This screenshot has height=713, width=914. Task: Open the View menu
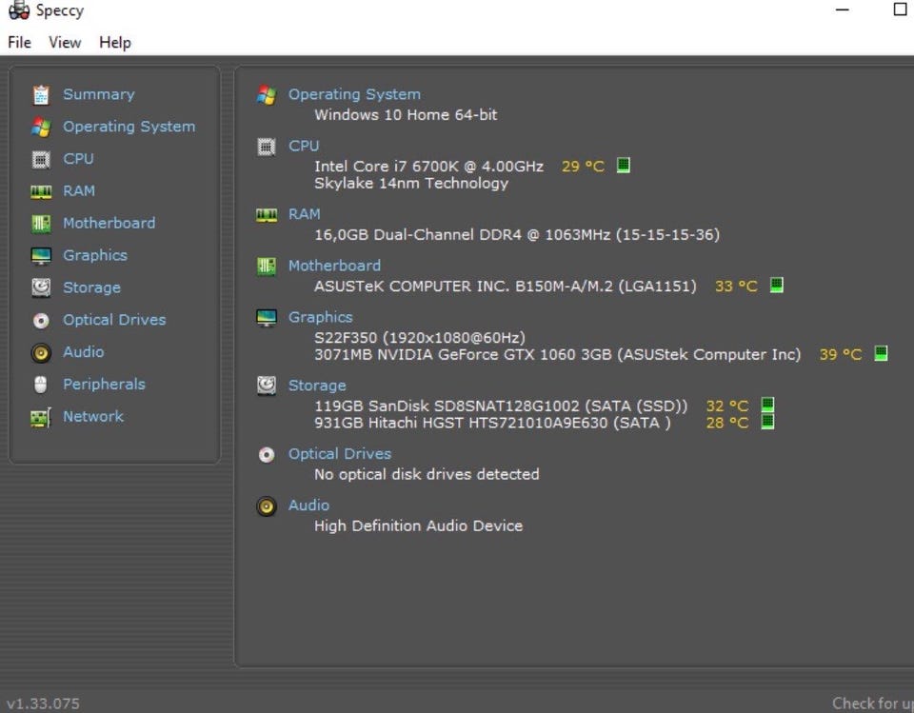65,43
